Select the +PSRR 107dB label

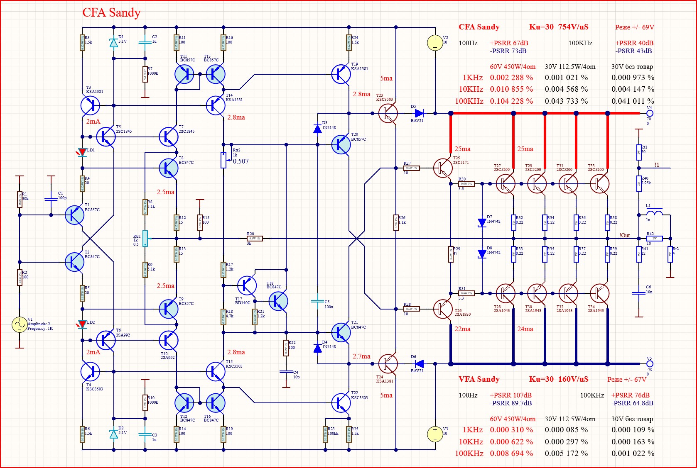point(511,395)
